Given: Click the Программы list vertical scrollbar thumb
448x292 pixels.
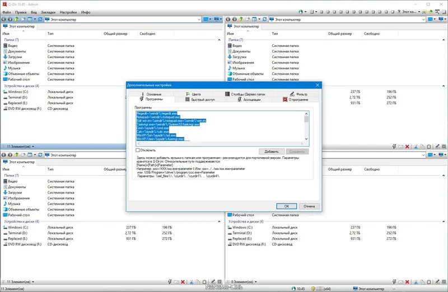Looking at the screenshot, I should tap(306, 119).
